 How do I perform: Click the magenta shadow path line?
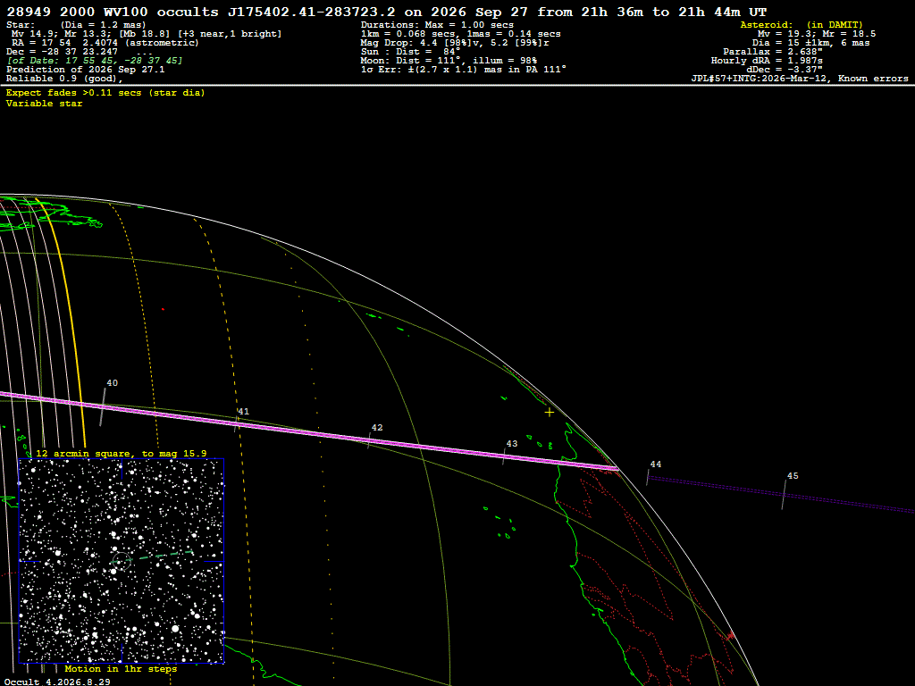pyautogui.click(x=309, y=431)
